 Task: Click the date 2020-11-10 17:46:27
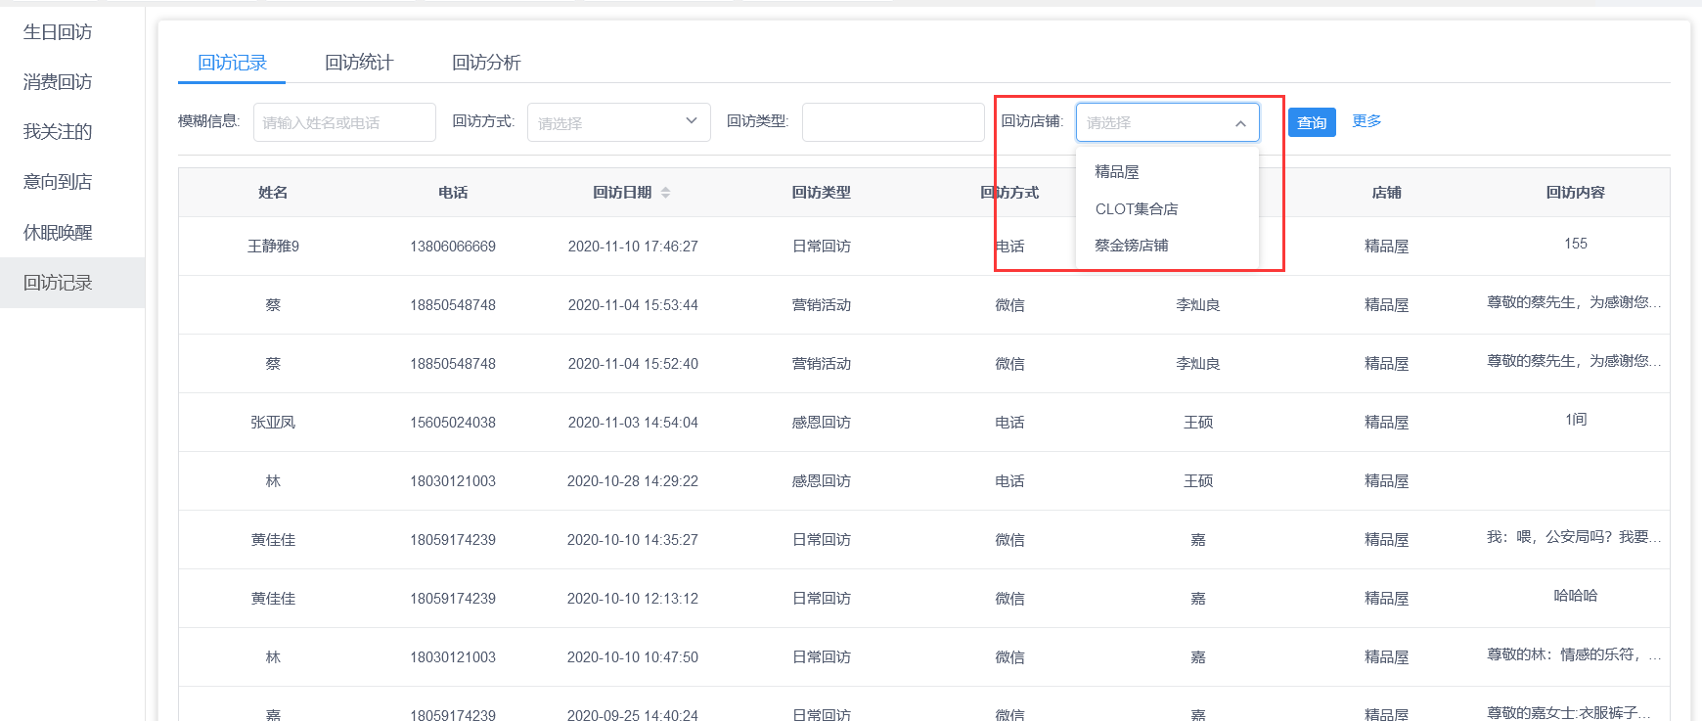coord(633,247)
